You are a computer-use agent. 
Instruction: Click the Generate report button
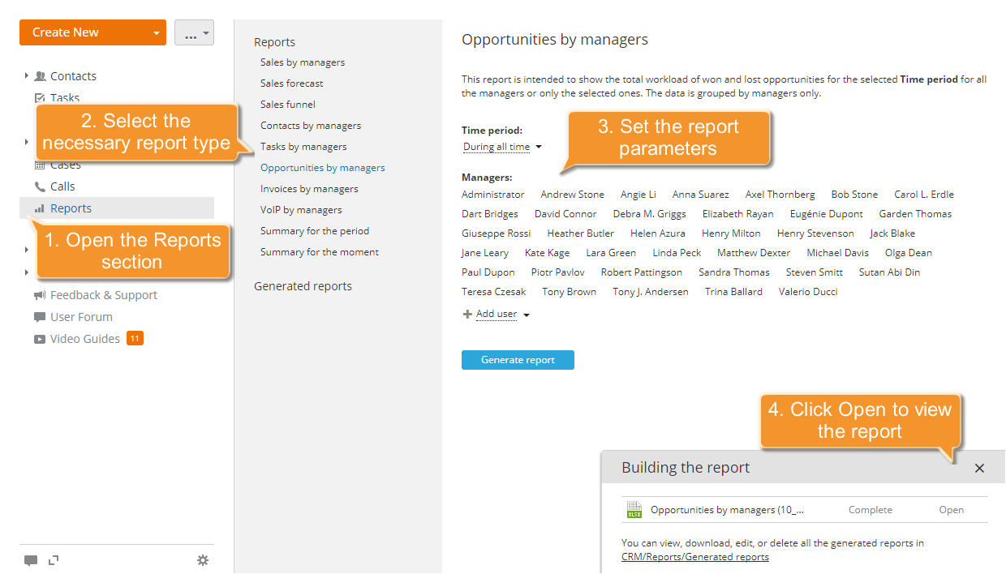(518, 359)
